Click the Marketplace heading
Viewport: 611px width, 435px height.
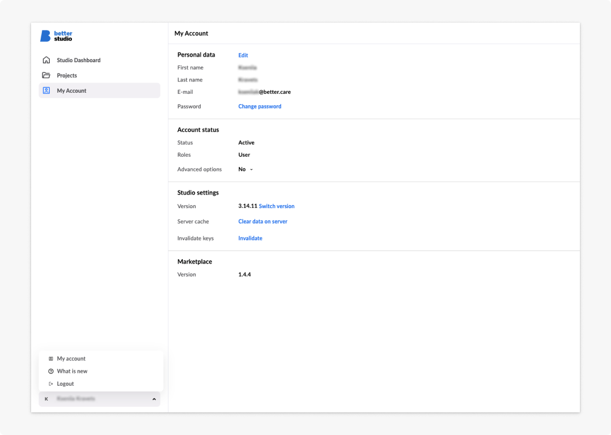[x=195, y=261]
